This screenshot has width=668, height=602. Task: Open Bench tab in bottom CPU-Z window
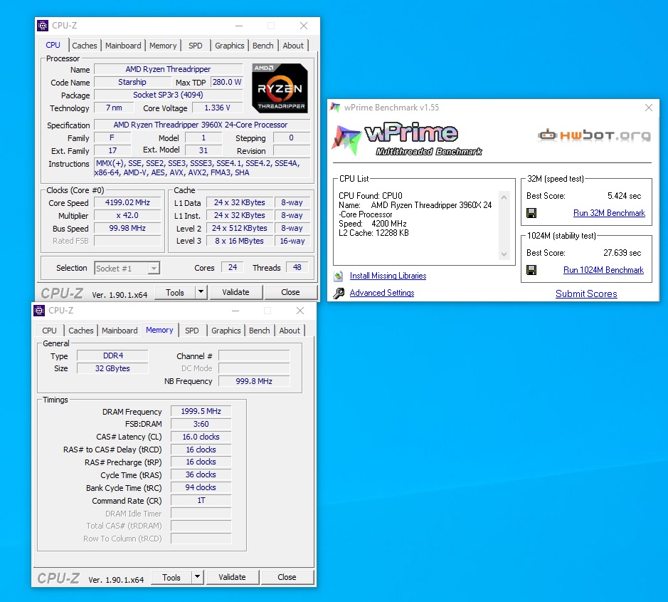(x=260, y=331)
